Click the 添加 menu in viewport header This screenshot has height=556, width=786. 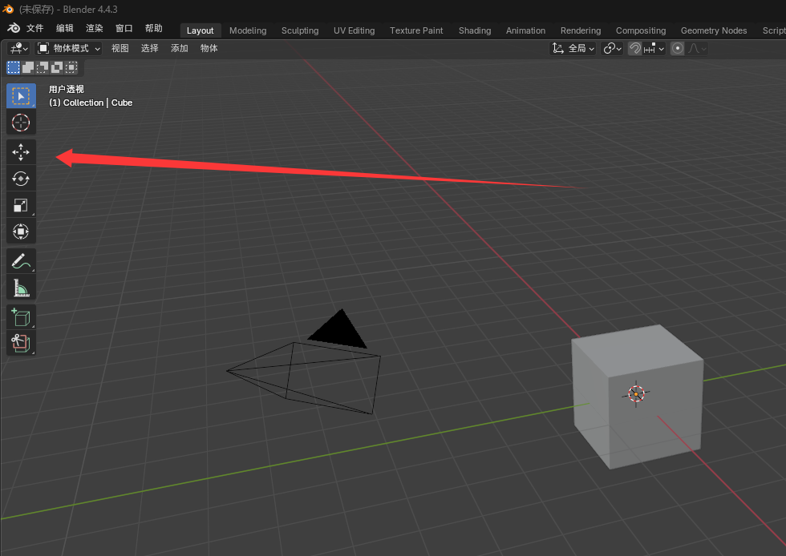pos(179,49)
